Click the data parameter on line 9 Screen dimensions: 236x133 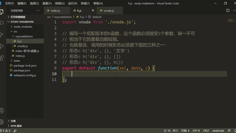(136, 68)
